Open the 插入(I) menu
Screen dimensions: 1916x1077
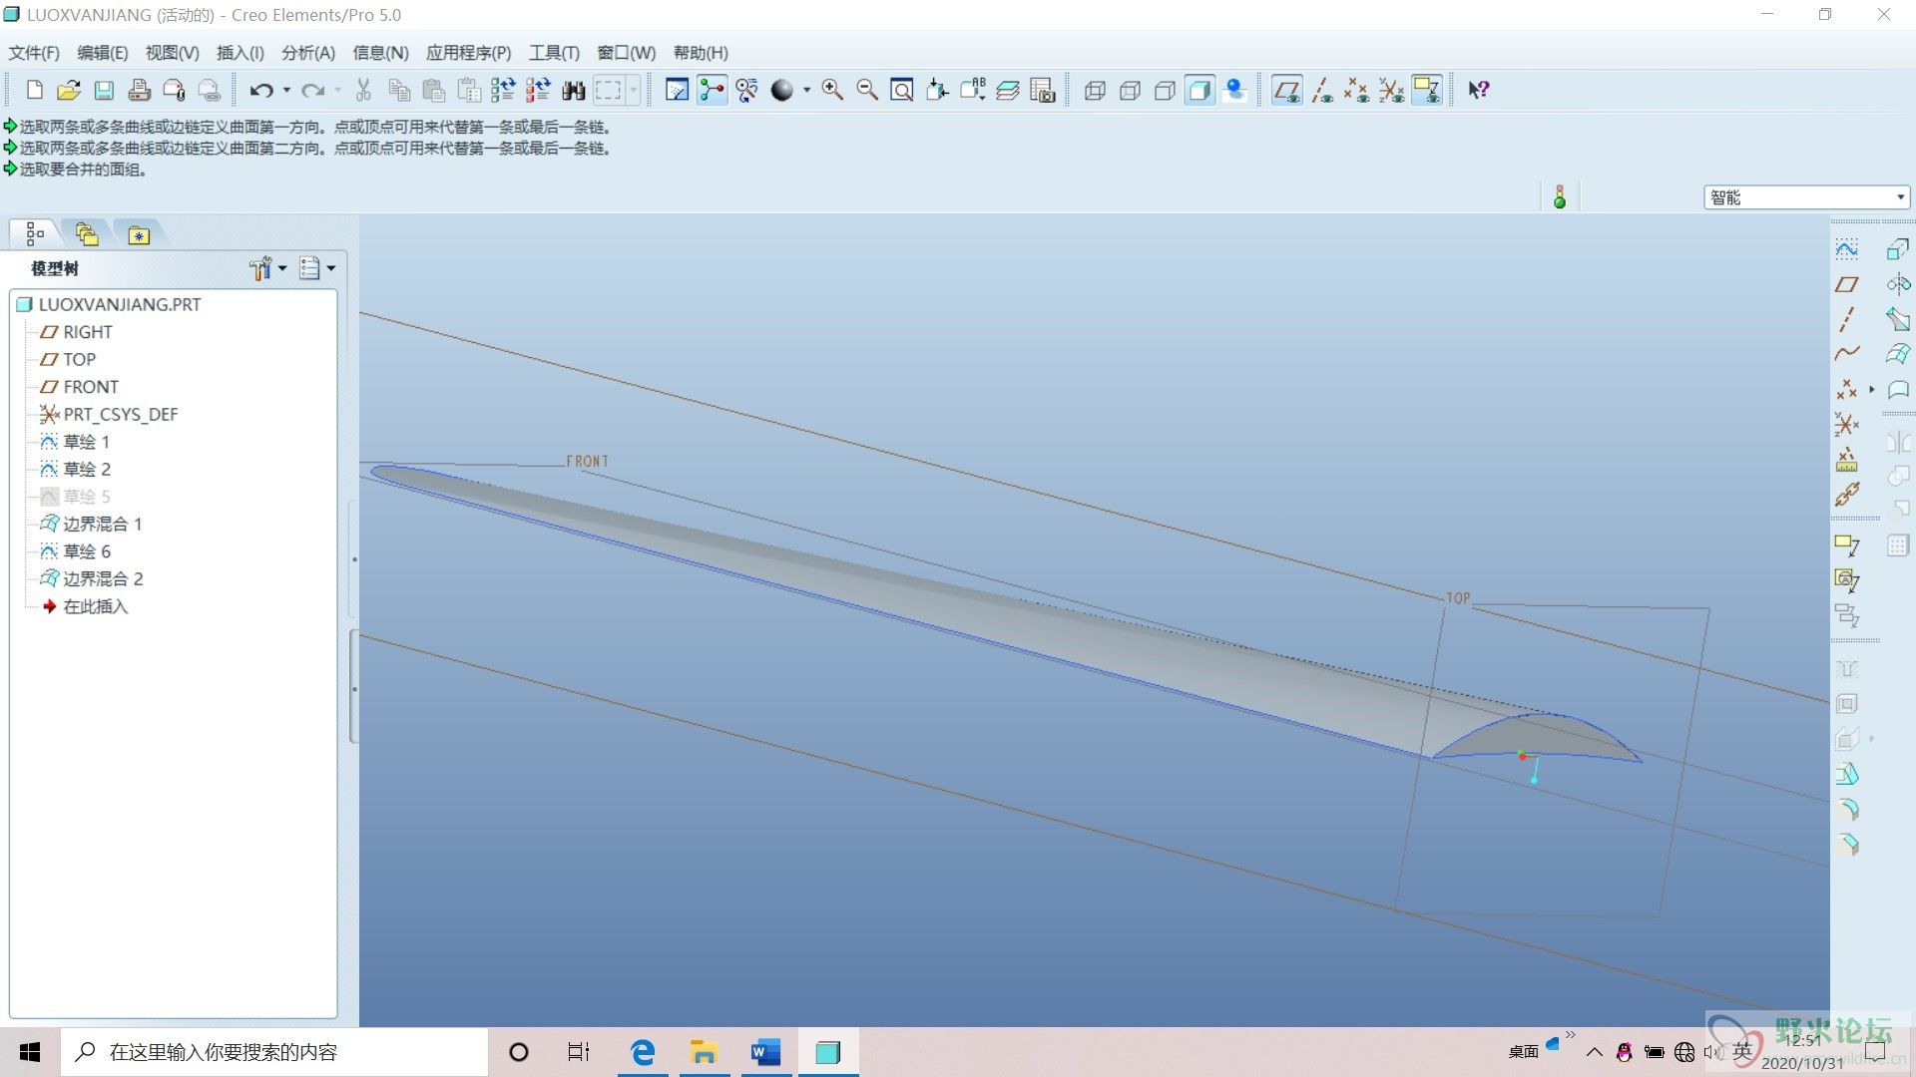pos(240,53)
